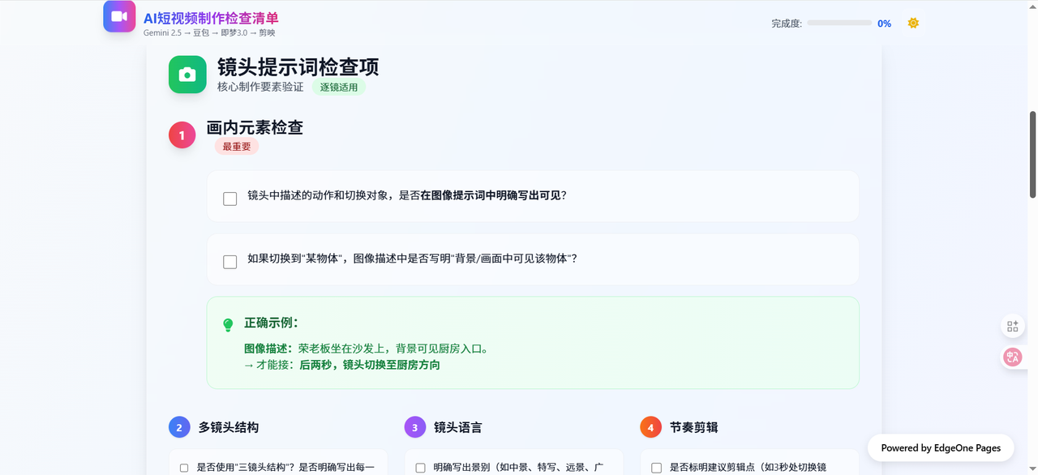The image size is (1038, 475).
Task: Toggle the sun theme icon
Action: [913, 24]
